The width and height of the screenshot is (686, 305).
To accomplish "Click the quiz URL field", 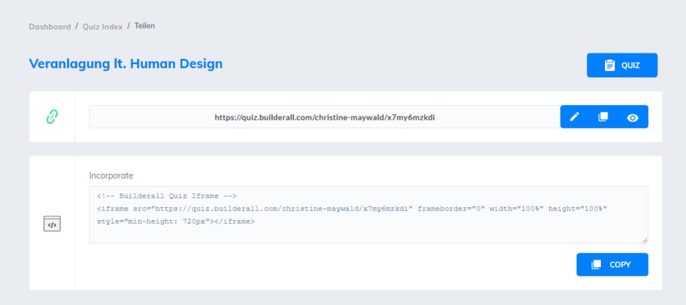I will pos(325,117).
